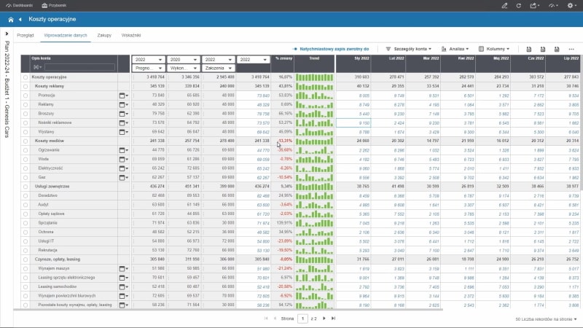Open Szczegóły konta dropdown
Screen dimensions: 583x328
409,49
